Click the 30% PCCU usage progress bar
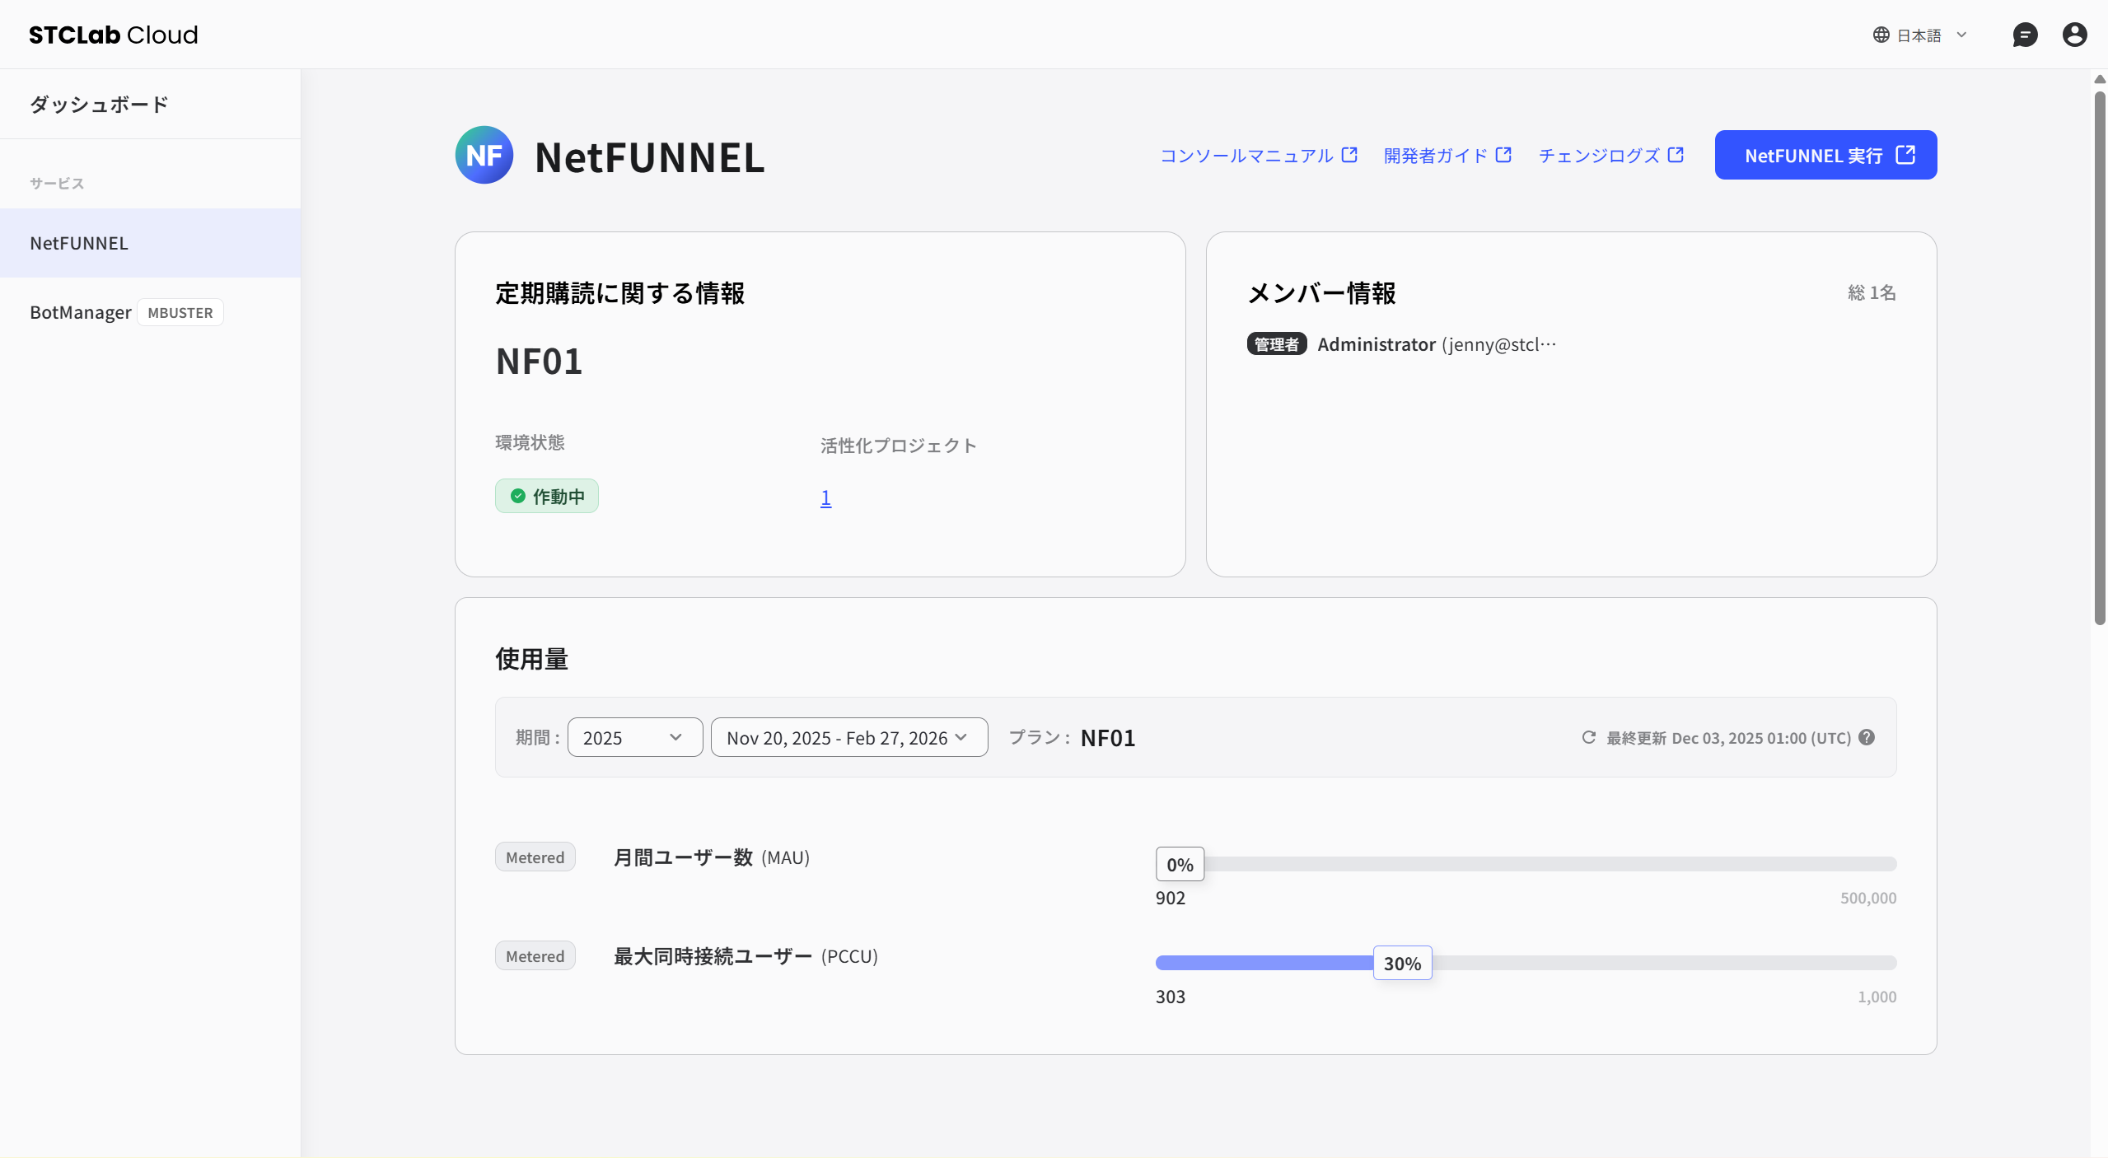 [x=1402, y=962]
